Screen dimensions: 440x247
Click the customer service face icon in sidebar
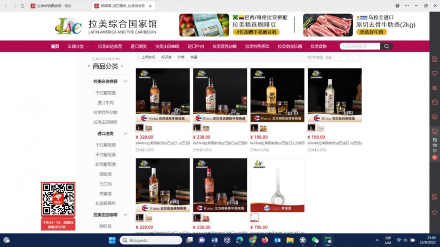tap(434, 117)
